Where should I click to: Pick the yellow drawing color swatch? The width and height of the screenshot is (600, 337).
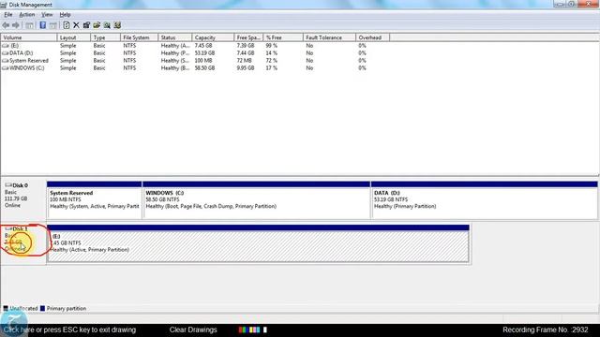pos(251,330)
